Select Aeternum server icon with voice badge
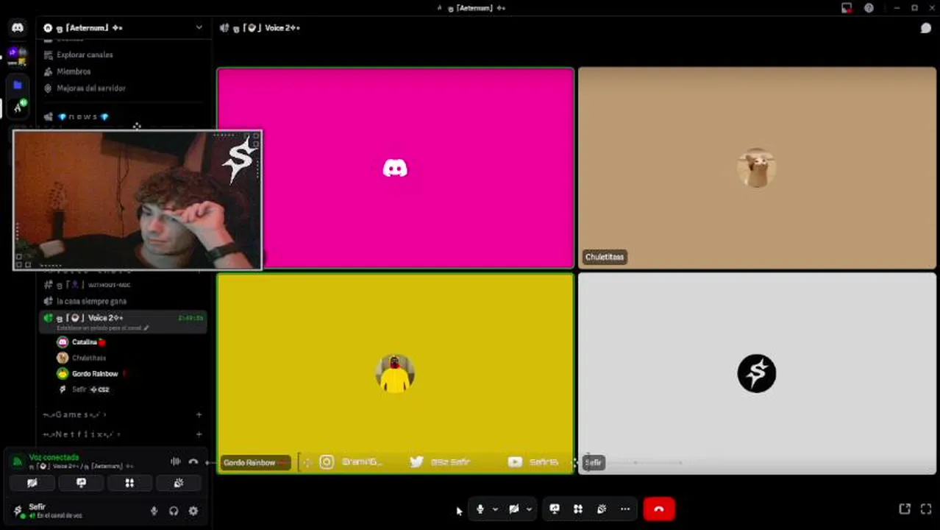The height and width of the screenshot is (530, 940). [x=18, y=107]
